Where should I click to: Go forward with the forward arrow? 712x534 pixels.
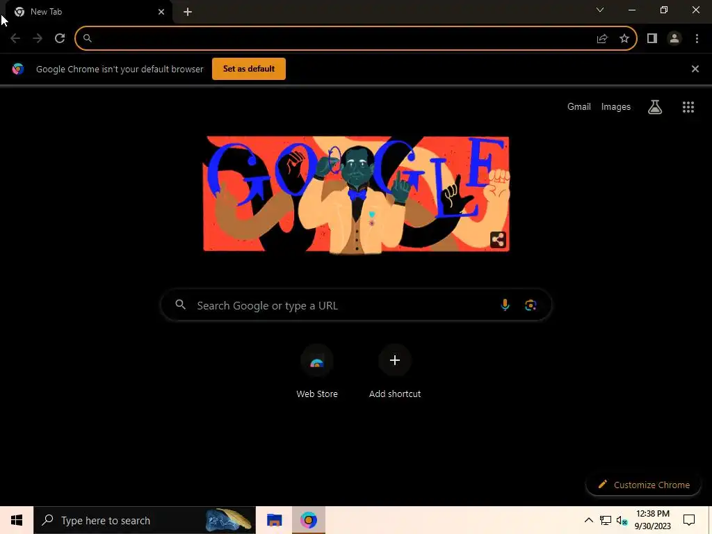[38, 38]
